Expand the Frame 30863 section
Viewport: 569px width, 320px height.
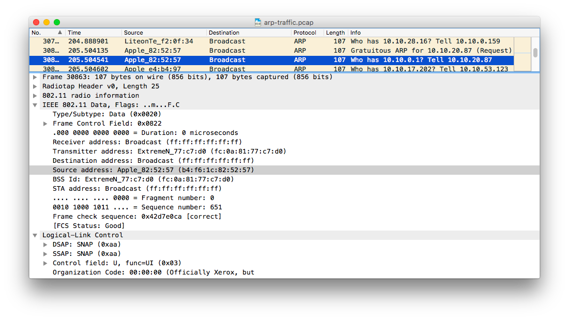[x=35, y=77]
